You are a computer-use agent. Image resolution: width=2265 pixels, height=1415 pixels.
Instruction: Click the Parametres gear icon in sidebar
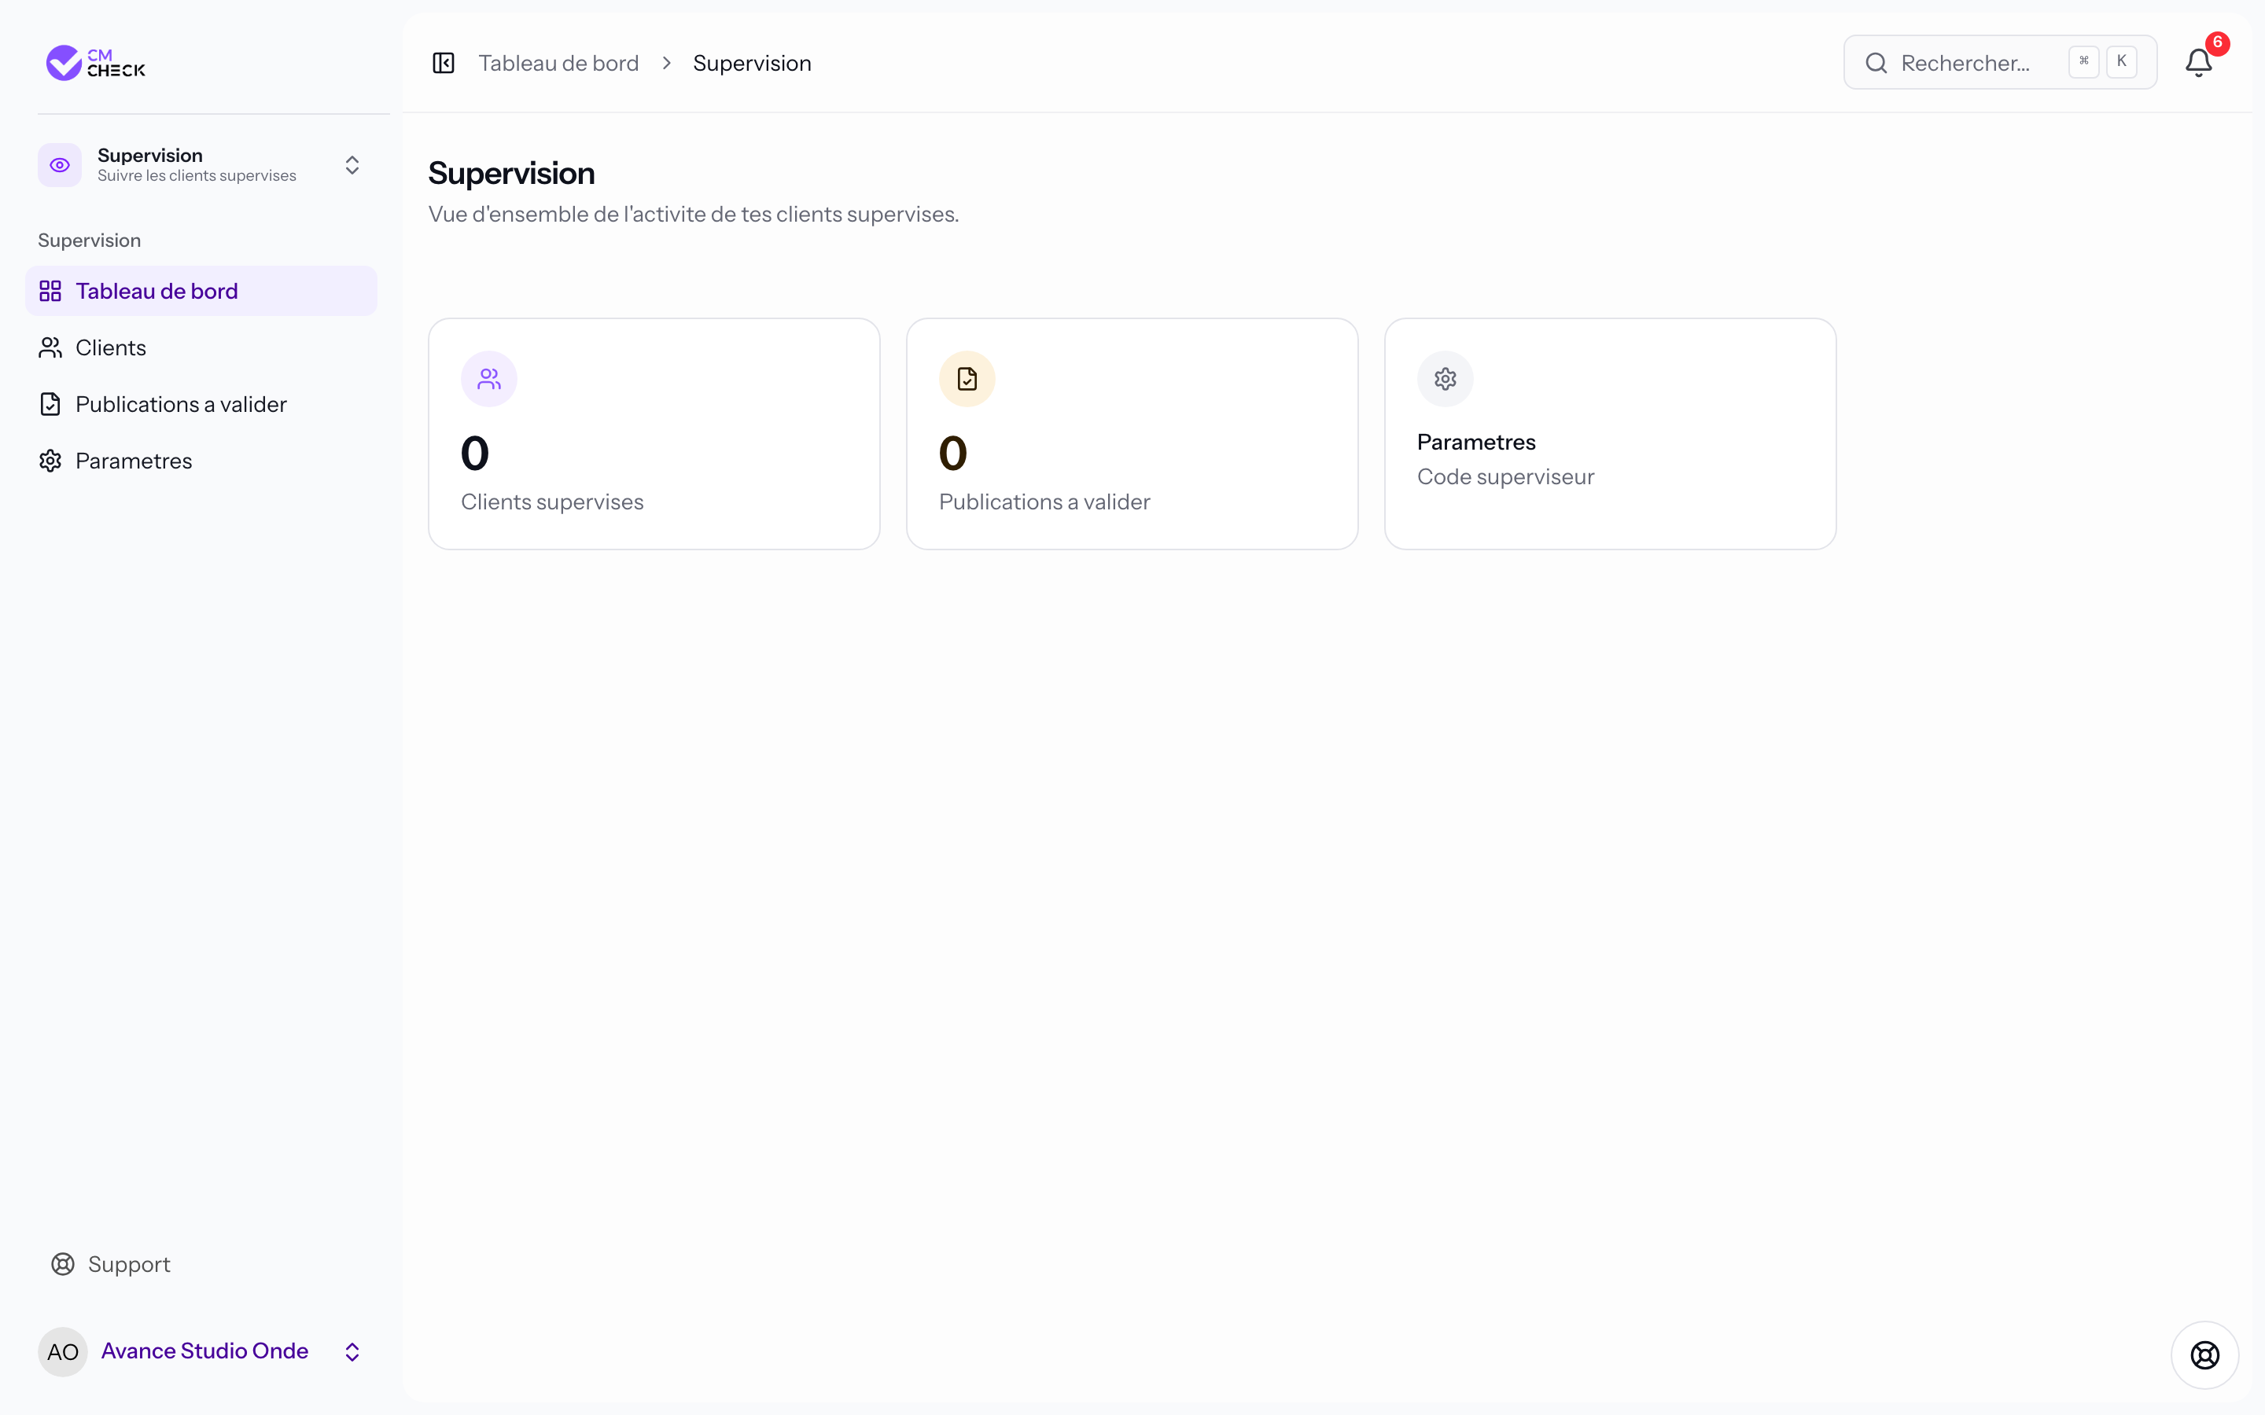pos(50,461)
